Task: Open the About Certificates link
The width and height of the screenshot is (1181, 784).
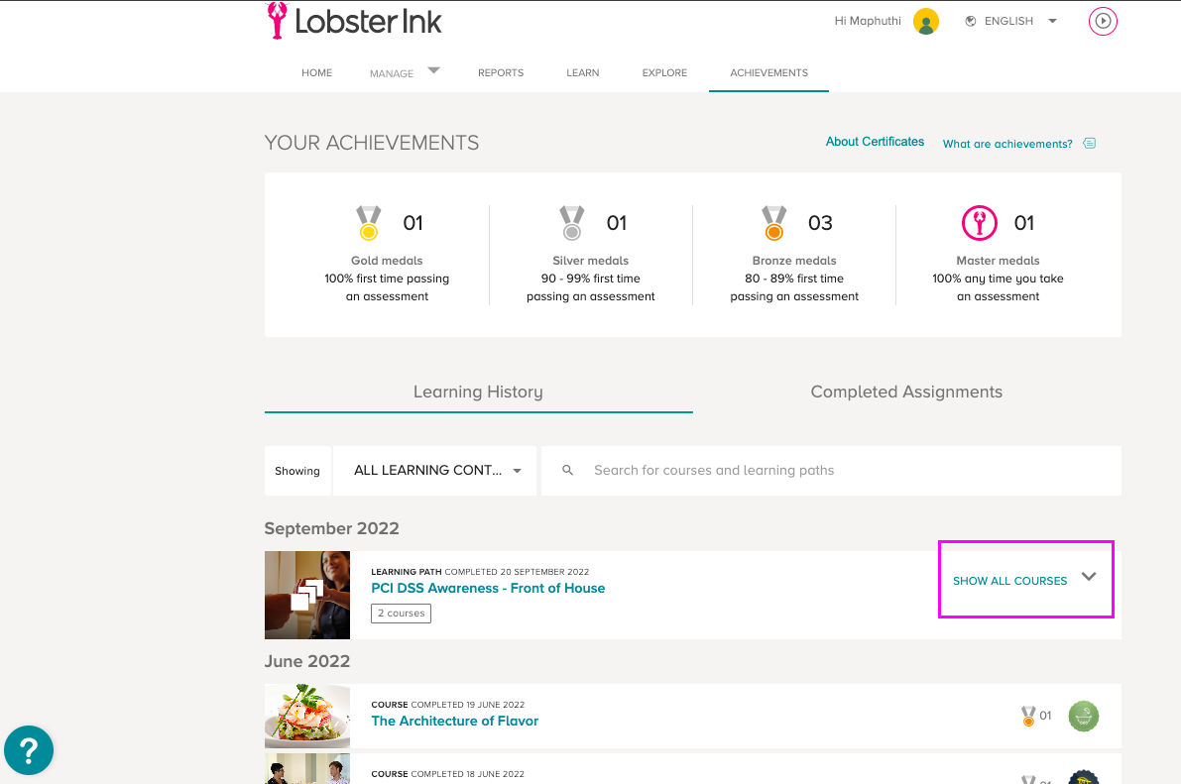Action: click(x=875, y=142)
